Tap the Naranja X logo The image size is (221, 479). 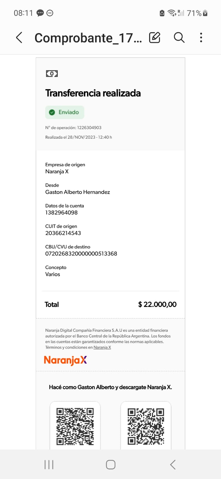click(x=65, y=360)
